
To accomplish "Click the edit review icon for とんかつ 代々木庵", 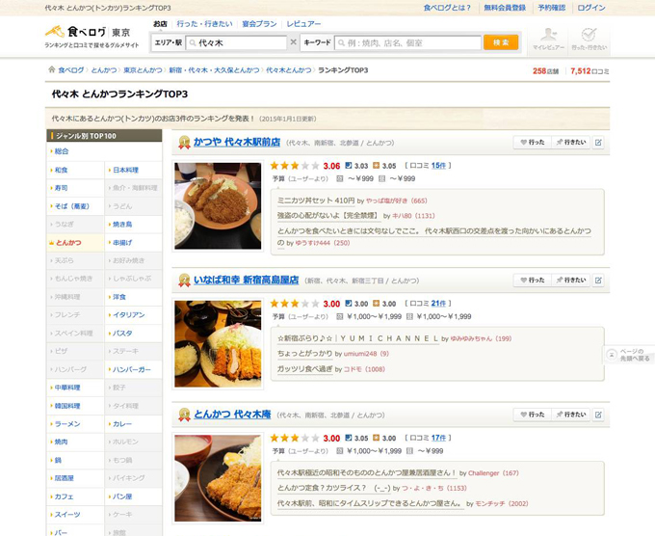I will (x=598, y=415).
